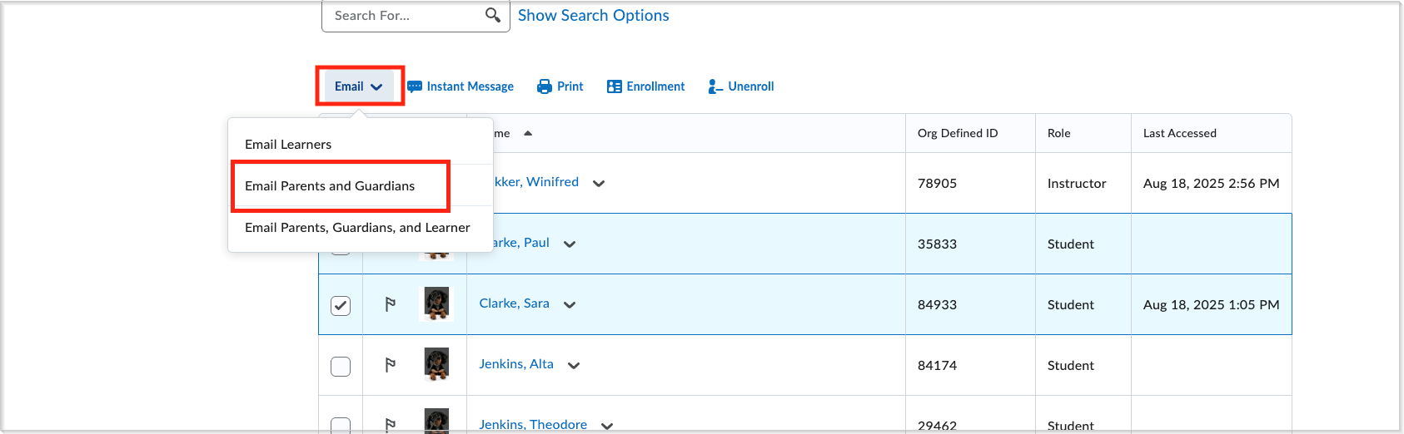Open the Email dropdown button
The image size is (1404, 434).
359,86
